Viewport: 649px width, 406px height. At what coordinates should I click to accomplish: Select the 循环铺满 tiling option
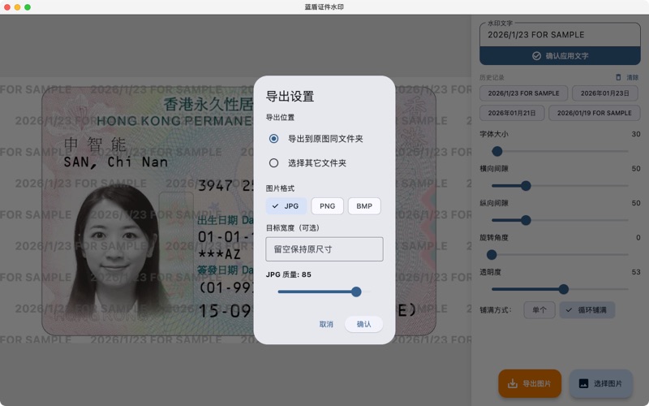click(x=587, y=310)
